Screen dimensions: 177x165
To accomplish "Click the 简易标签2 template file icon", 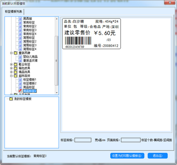I will [x=20, y=41].
